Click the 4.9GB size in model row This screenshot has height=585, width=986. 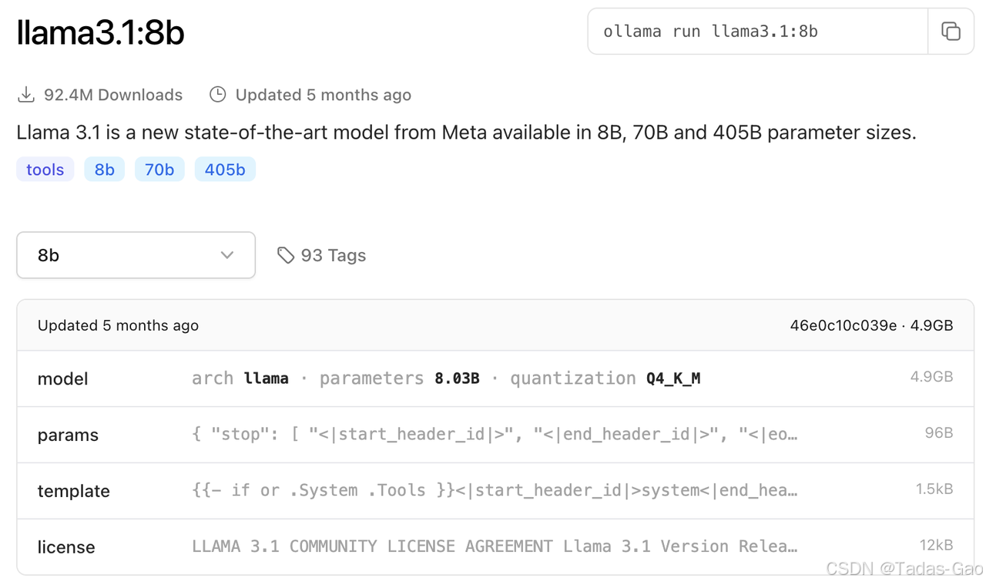coord(931,377)
